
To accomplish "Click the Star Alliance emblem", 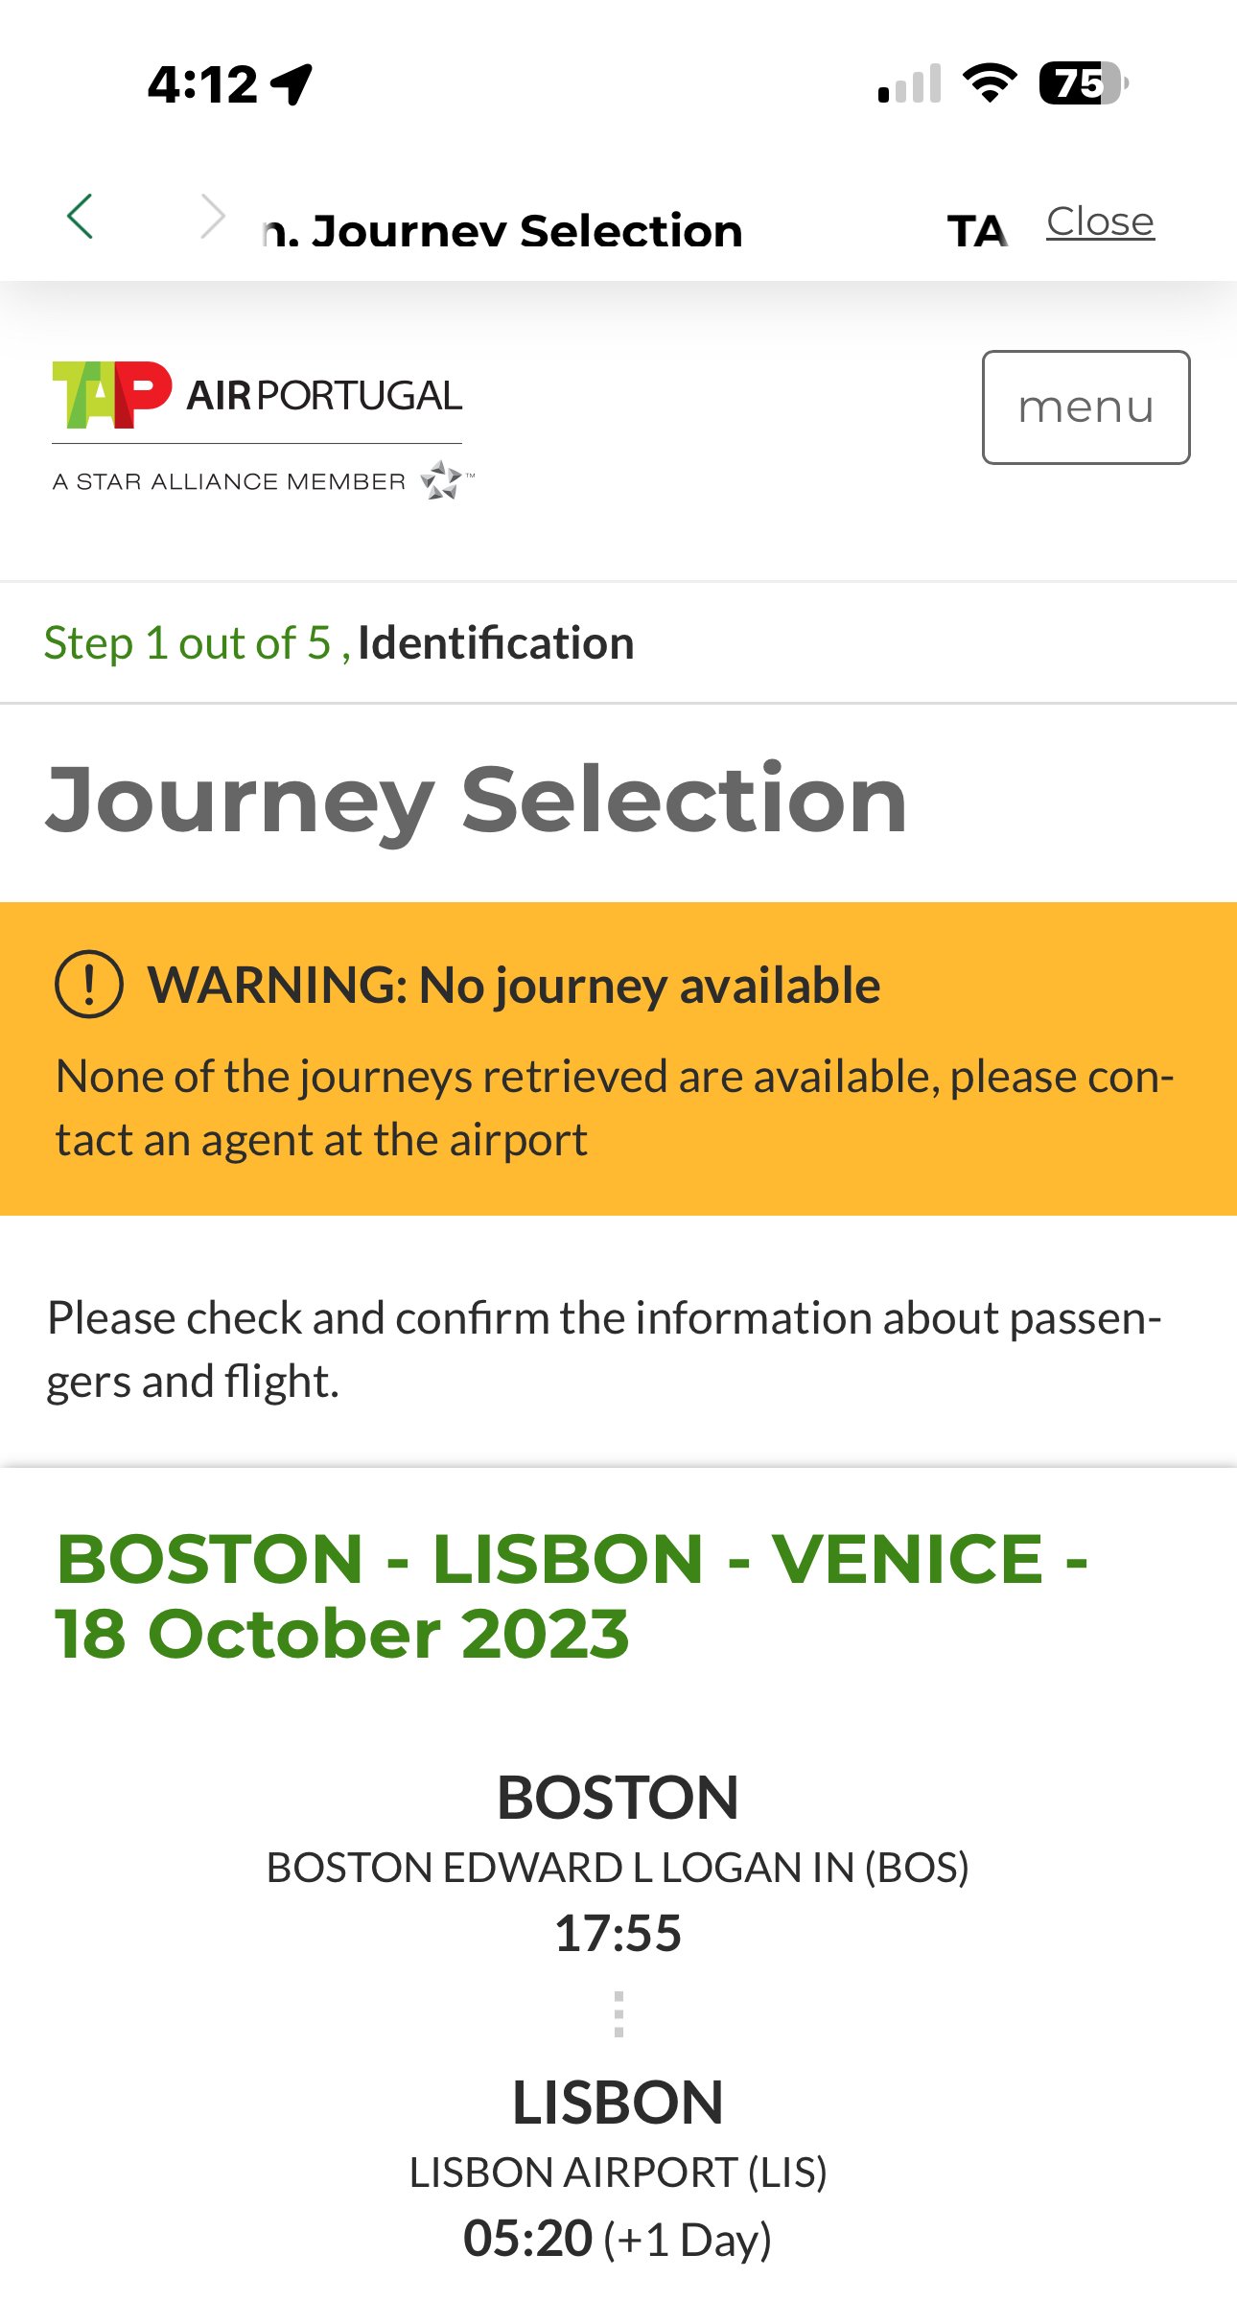I will click(442, 480).
